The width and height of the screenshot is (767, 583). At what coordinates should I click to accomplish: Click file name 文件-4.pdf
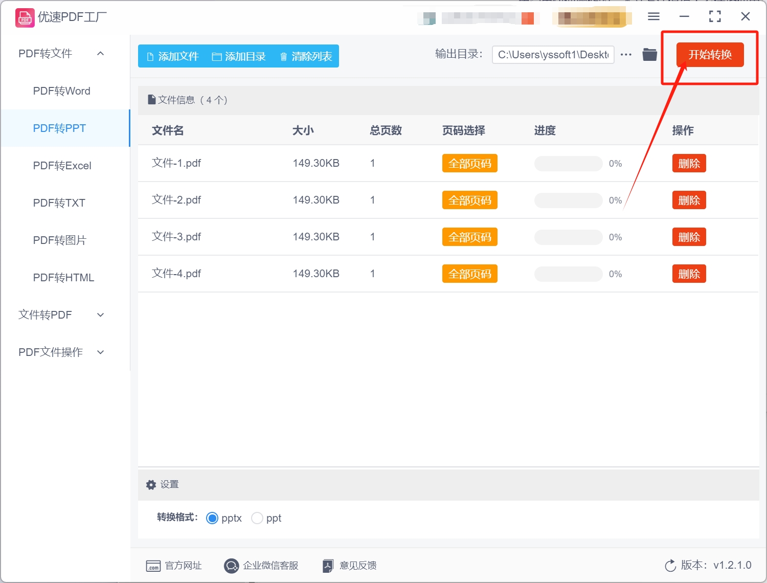coord(176,274)
